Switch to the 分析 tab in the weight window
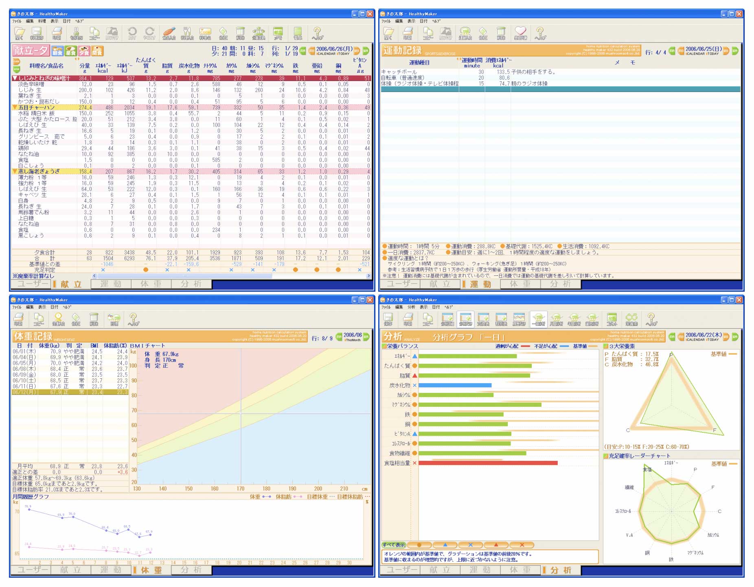This screenshot has width=754, height=587. (x=191, y=570)
